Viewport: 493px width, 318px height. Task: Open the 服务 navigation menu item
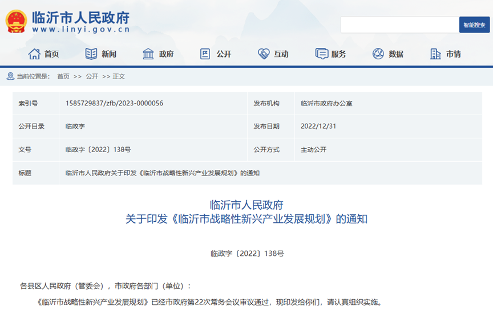pos(338,54)
